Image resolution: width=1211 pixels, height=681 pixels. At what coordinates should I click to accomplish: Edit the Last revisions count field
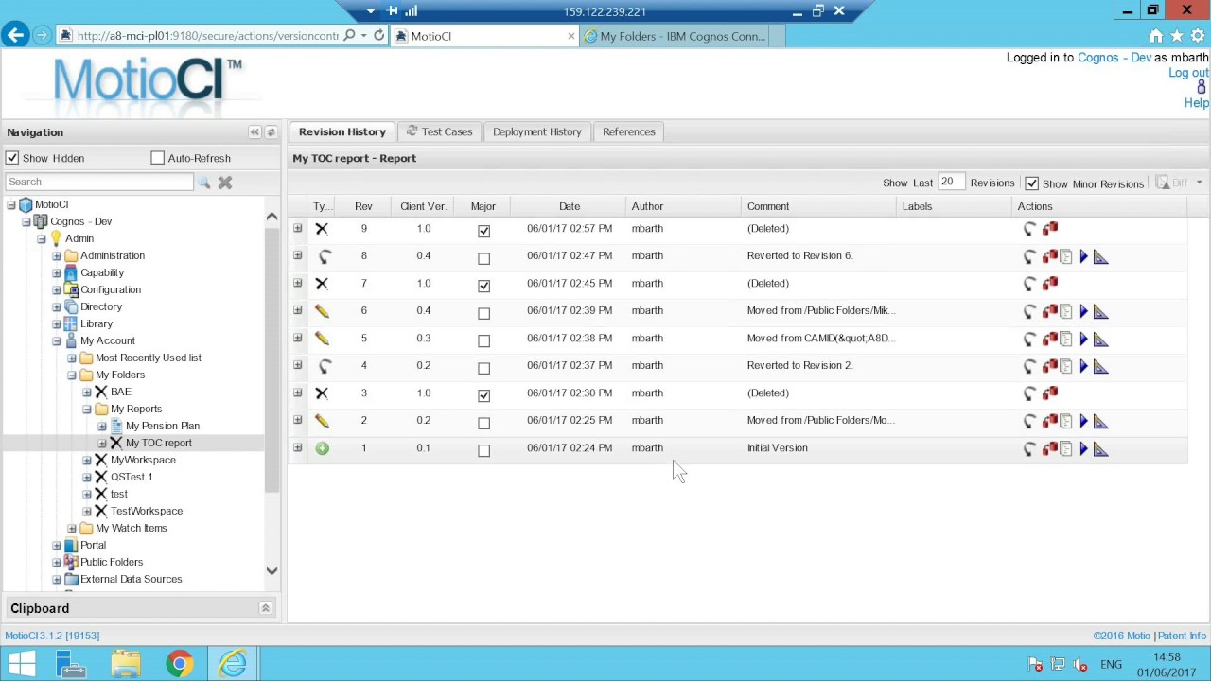(950, 183)
